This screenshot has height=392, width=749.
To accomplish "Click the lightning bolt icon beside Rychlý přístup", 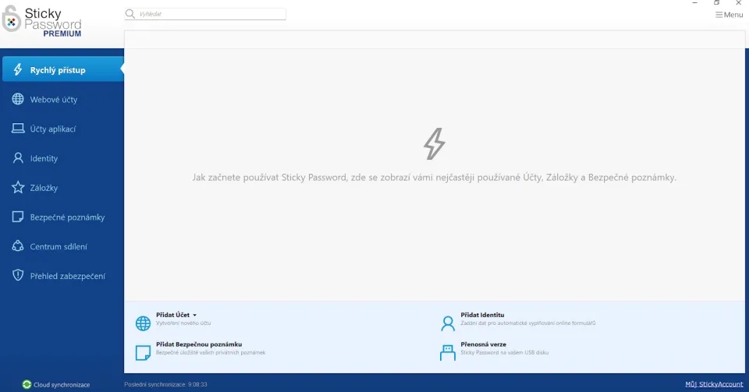I will 18,69.
